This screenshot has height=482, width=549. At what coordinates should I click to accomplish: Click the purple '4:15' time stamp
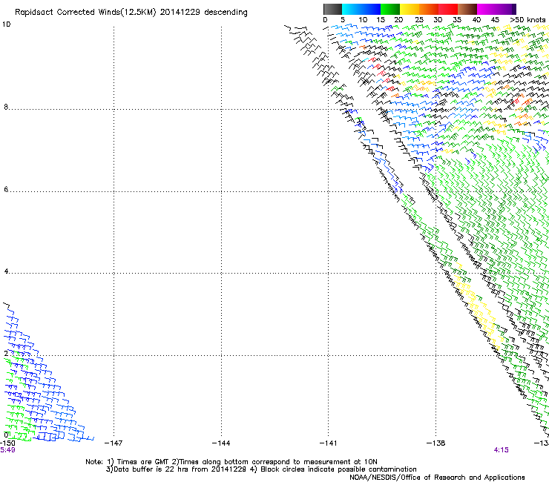(501, 450)
